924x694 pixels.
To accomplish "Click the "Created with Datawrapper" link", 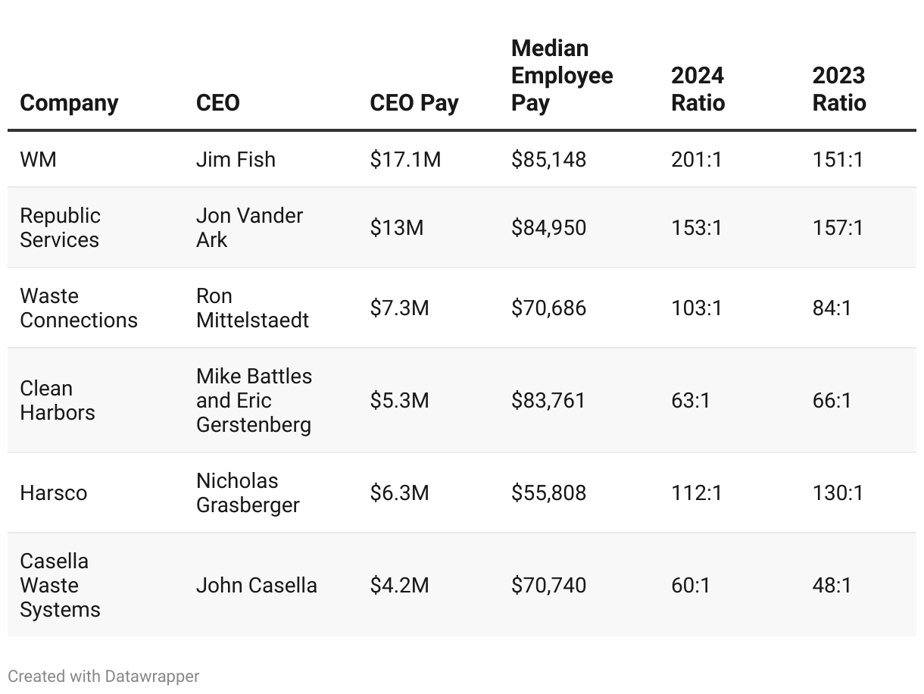I will (104, 676).
